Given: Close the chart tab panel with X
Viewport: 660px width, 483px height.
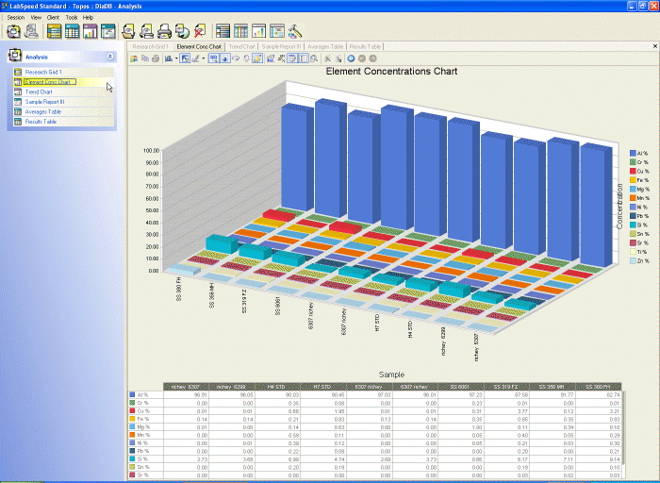Looking at the screenshot, I should (655, 46).
